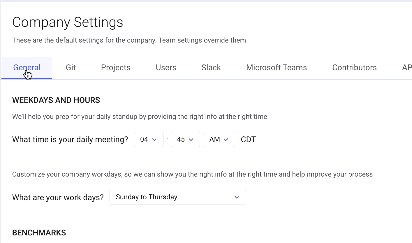Go to the Users tab
Image resolution: width=412 pixels, height=243 pixels.
[166, 68]
